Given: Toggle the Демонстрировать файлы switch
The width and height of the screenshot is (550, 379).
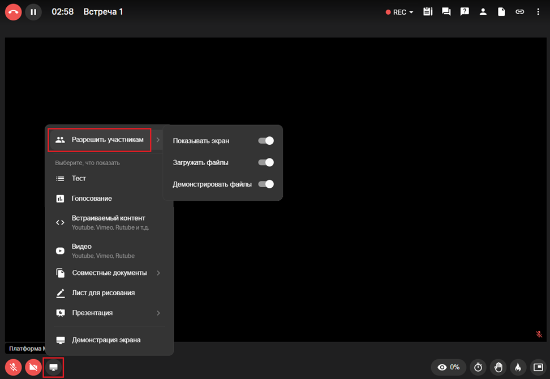Looking at the screenshot, I should [266, 184].
